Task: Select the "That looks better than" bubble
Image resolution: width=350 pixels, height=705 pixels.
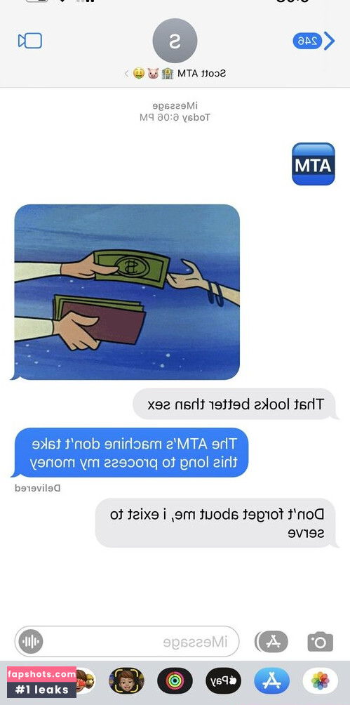Action: (236, 404)
